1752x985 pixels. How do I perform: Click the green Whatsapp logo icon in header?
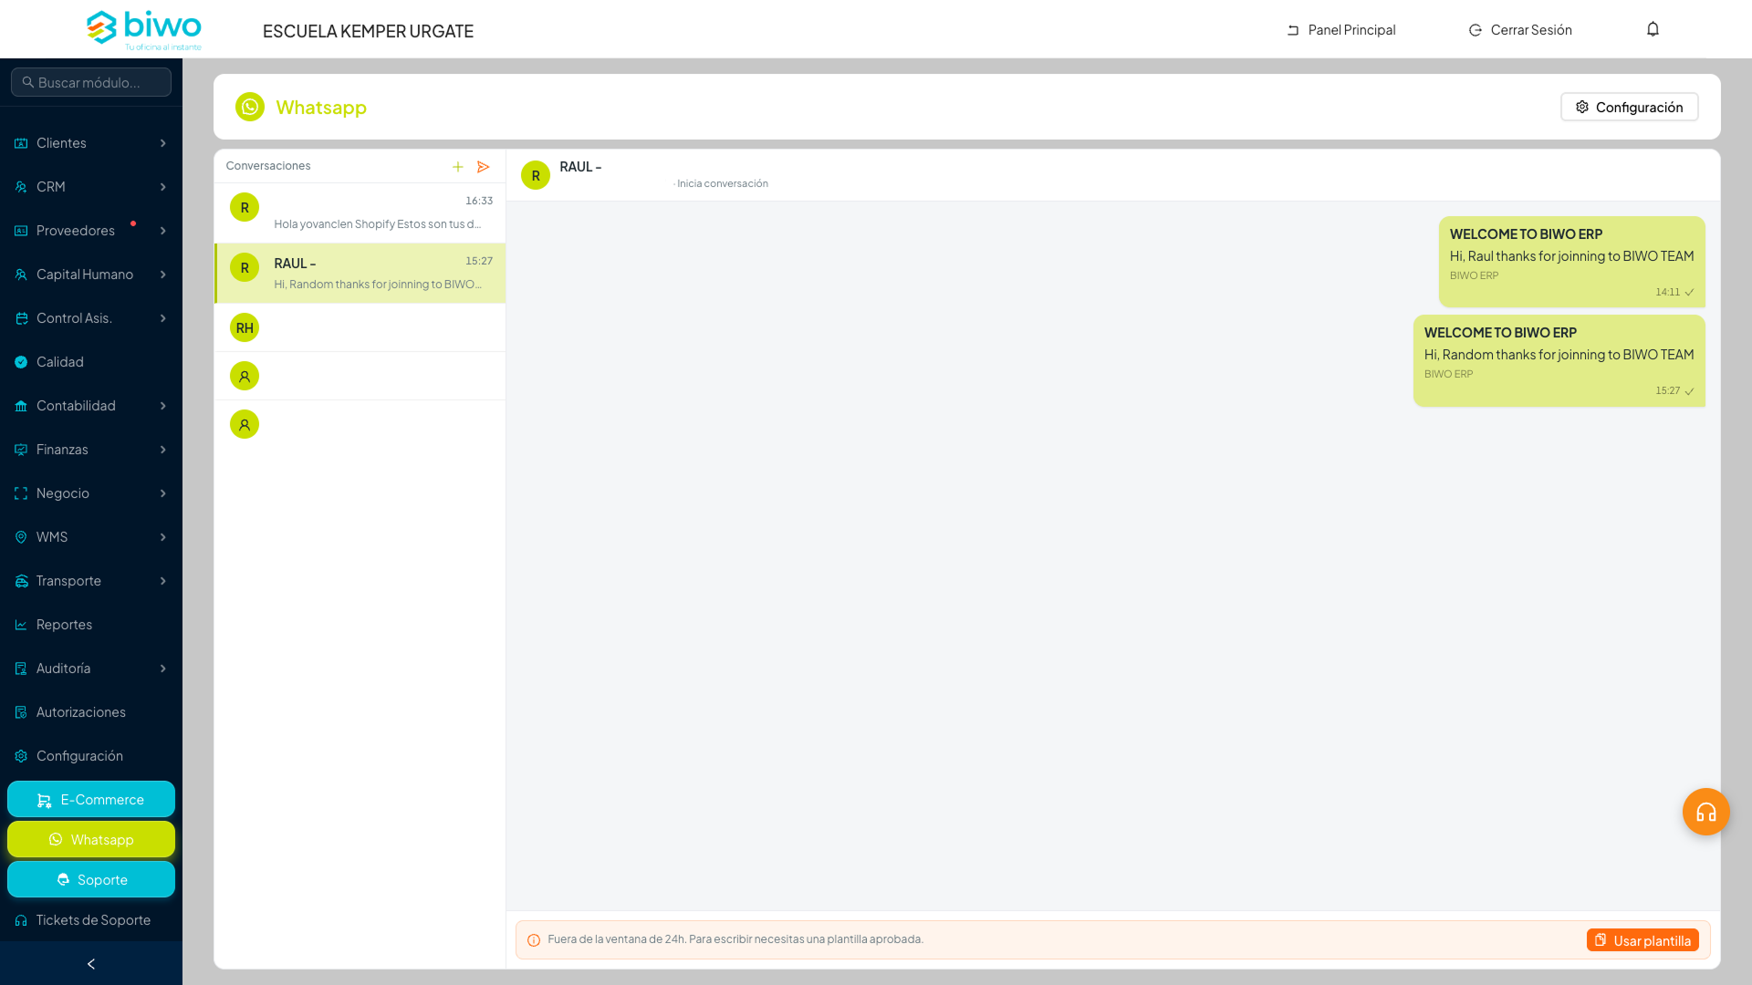point(250,107)
